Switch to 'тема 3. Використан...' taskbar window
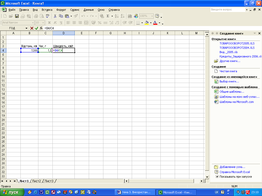The height and width of the screenshot is (196, 262). pyautogui.click(x=135, y=192)
